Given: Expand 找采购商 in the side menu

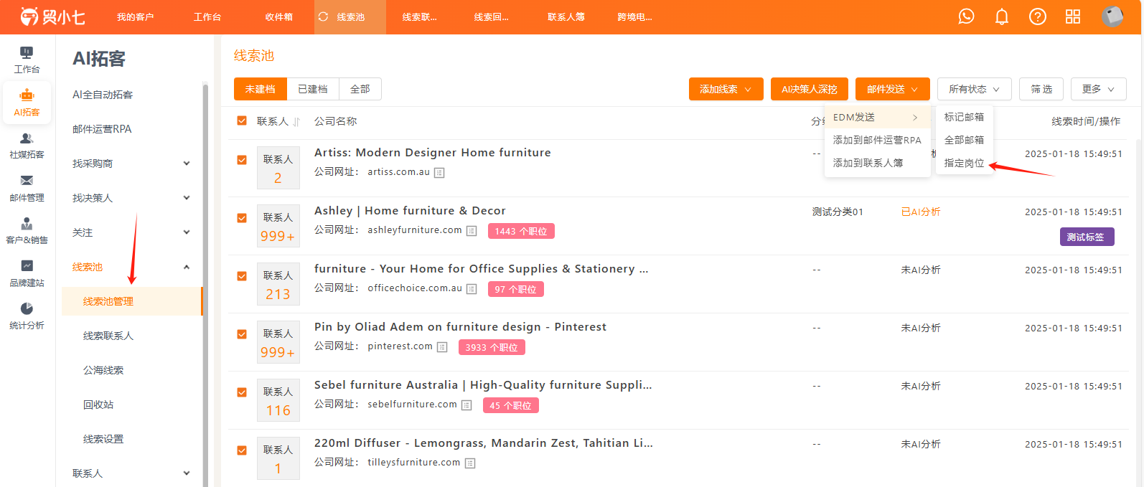Looking at the screenshot, I should pos(131,164).
